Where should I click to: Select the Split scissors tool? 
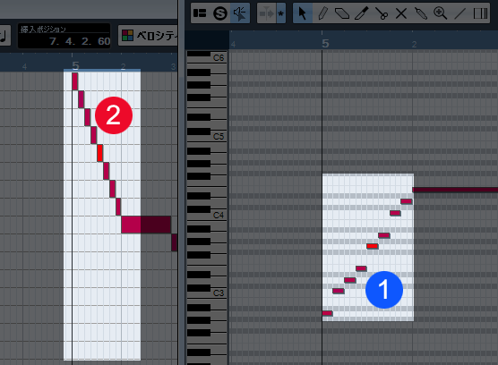coord(382,13)
